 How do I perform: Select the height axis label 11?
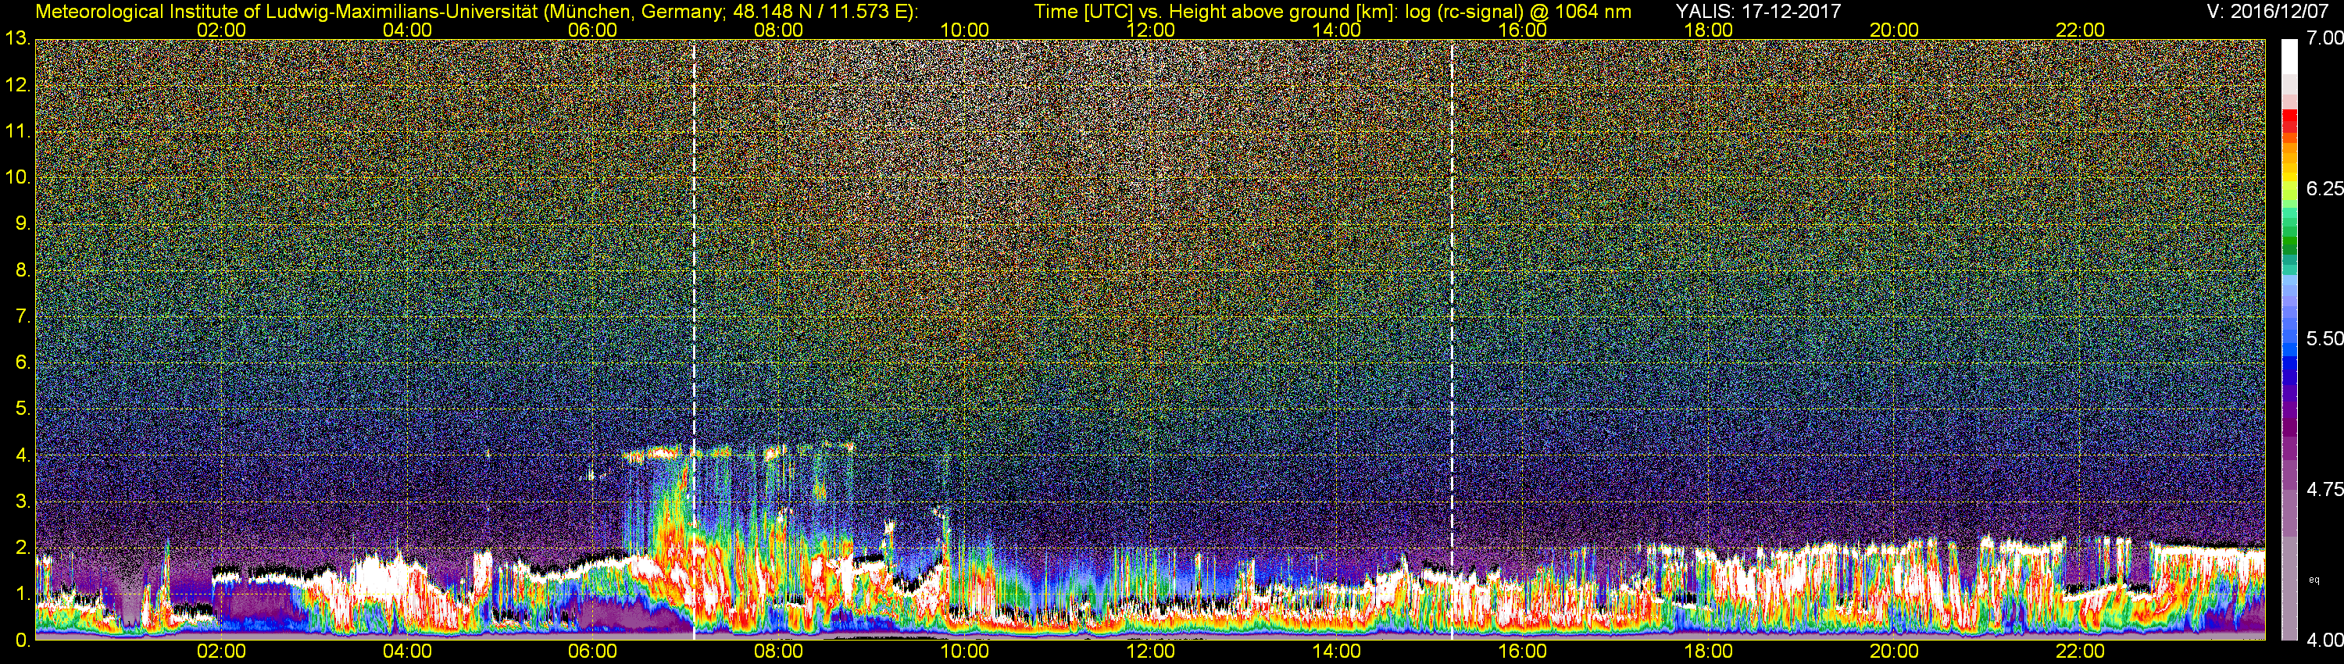pos(17,132)
